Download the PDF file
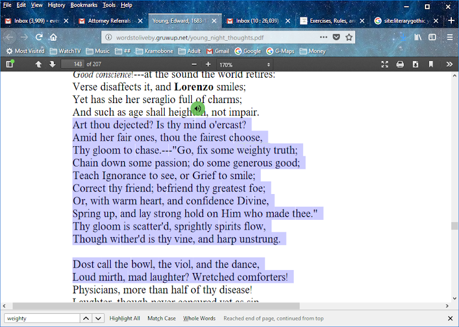The width and height of the screenshot is (459, 327). [x=415, y=64]
